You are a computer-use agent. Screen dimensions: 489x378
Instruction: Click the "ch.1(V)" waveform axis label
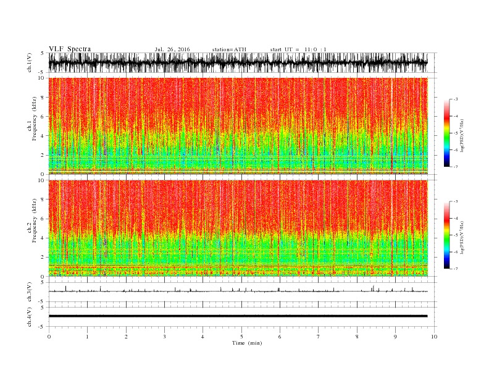point(30,62)
